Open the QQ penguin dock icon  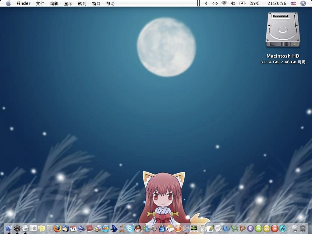pyautogui.click(x=138, y=228)
